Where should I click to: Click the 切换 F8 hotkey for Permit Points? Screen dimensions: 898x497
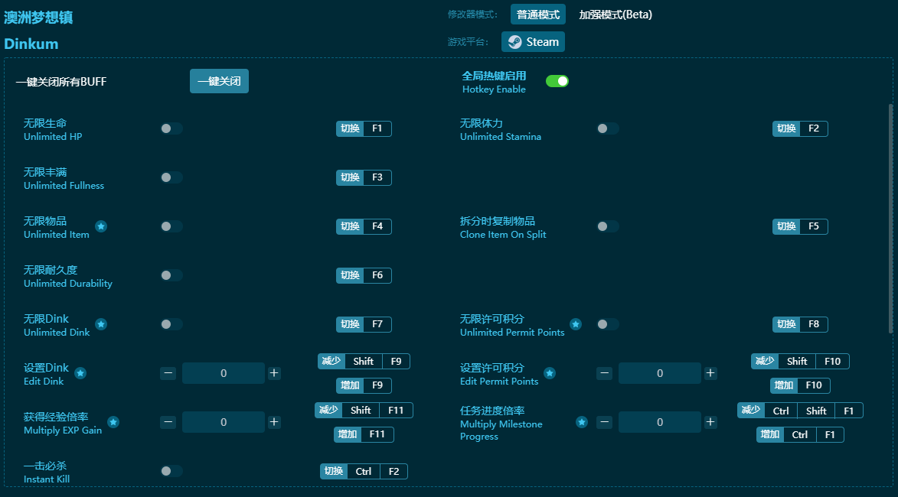point(800,324)
